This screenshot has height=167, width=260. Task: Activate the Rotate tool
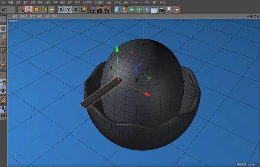tap(44, 9)
